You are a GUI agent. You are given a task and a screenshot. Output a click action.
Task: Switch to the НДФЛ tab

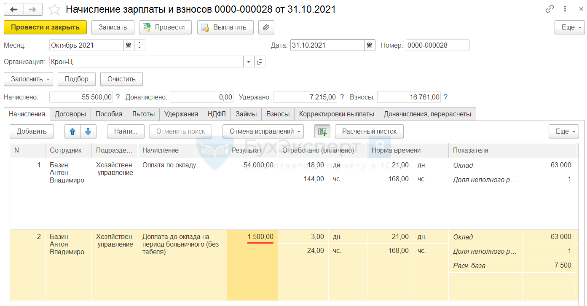coord(217,114)
